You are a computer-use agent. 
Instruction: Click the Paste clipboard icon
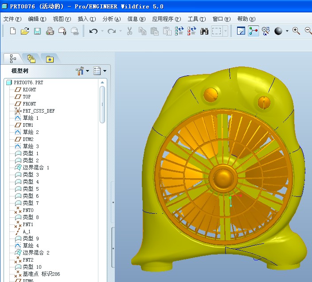(x=154, y=31)
